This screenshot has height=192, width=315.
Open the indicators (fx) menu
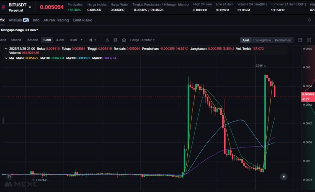107,40
